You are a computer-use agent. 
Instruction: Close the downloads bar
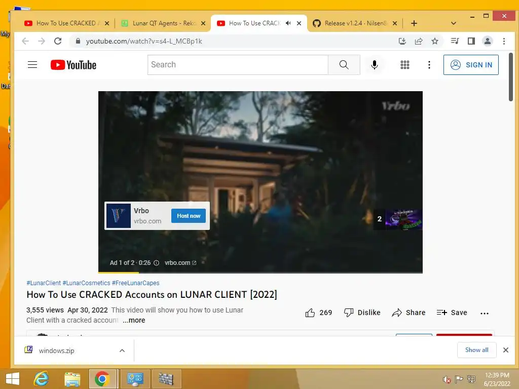(x=505, y=350)
